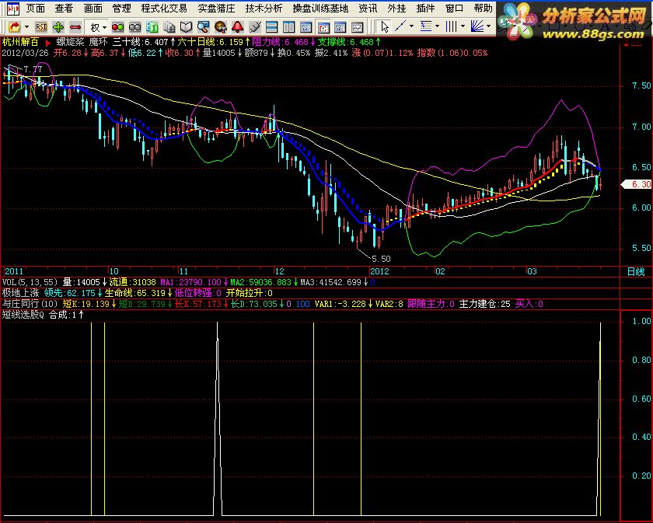Click the 与庄同行(10) indicator title
This screenshot has height=523, width=653.
coord(30,304)
